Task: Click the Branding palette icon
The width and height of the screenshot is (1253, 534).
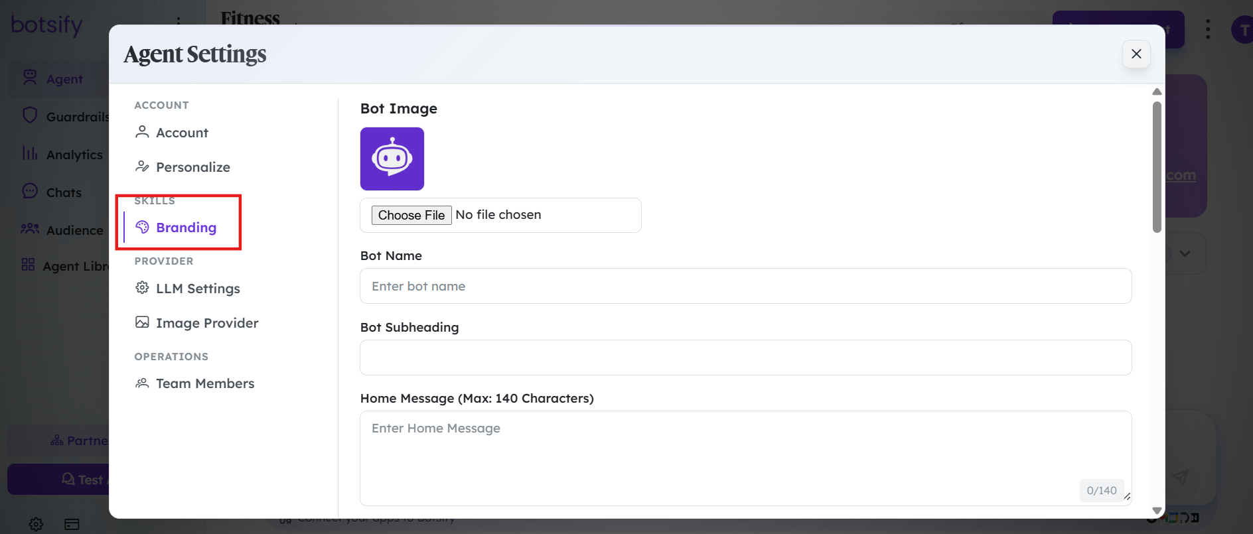Action: click(x=142, y=227)
